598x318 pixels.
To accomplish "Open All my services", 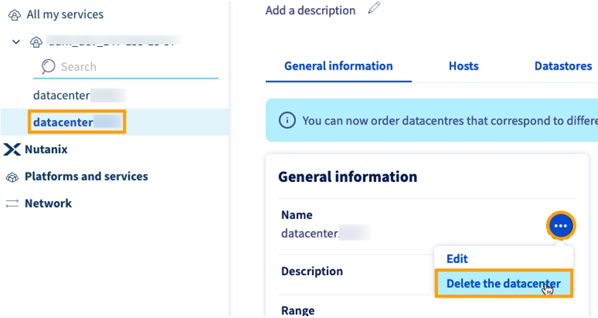I will click(65, 15).
